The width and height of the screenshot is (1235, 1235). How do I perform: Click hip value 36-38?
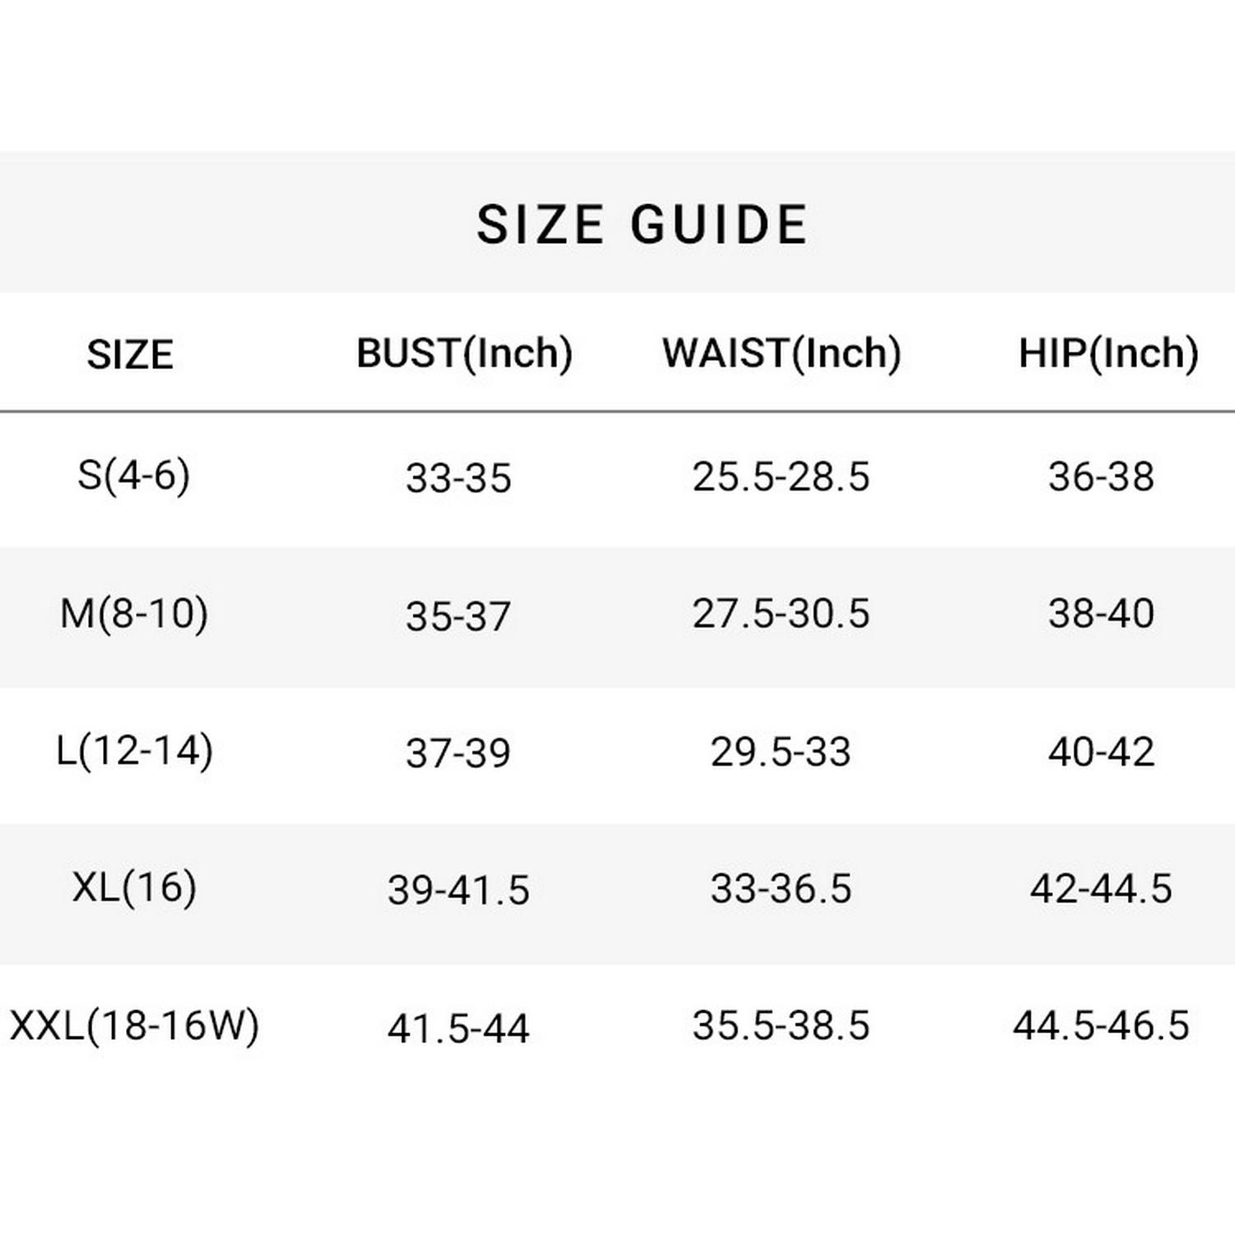click(x=1101, y=477)
